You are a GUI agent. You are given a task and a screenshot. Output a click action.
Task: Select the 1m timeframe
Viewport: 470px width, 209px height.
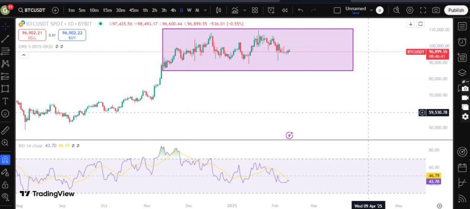pyautogui.click(x=71, y=10)
